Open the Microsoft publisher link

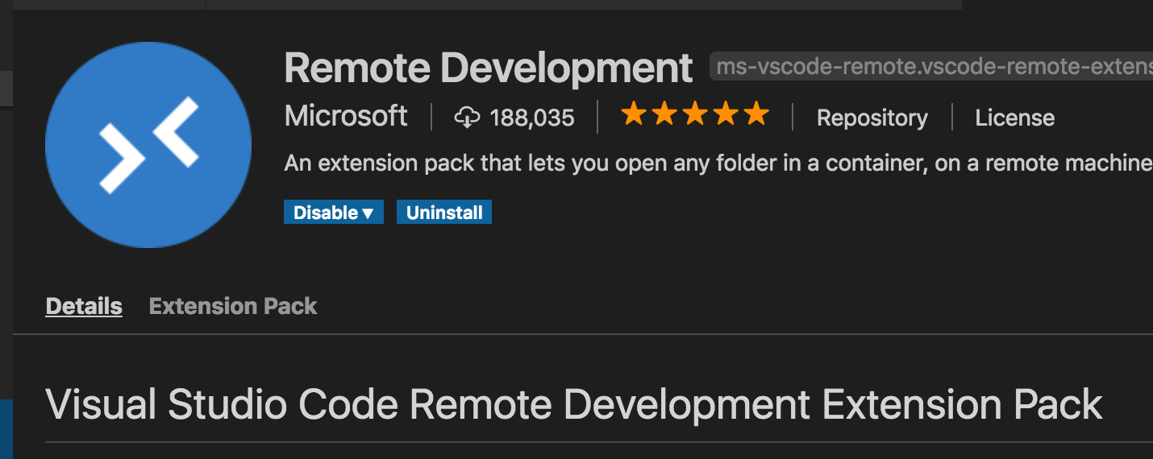[346, 116]
